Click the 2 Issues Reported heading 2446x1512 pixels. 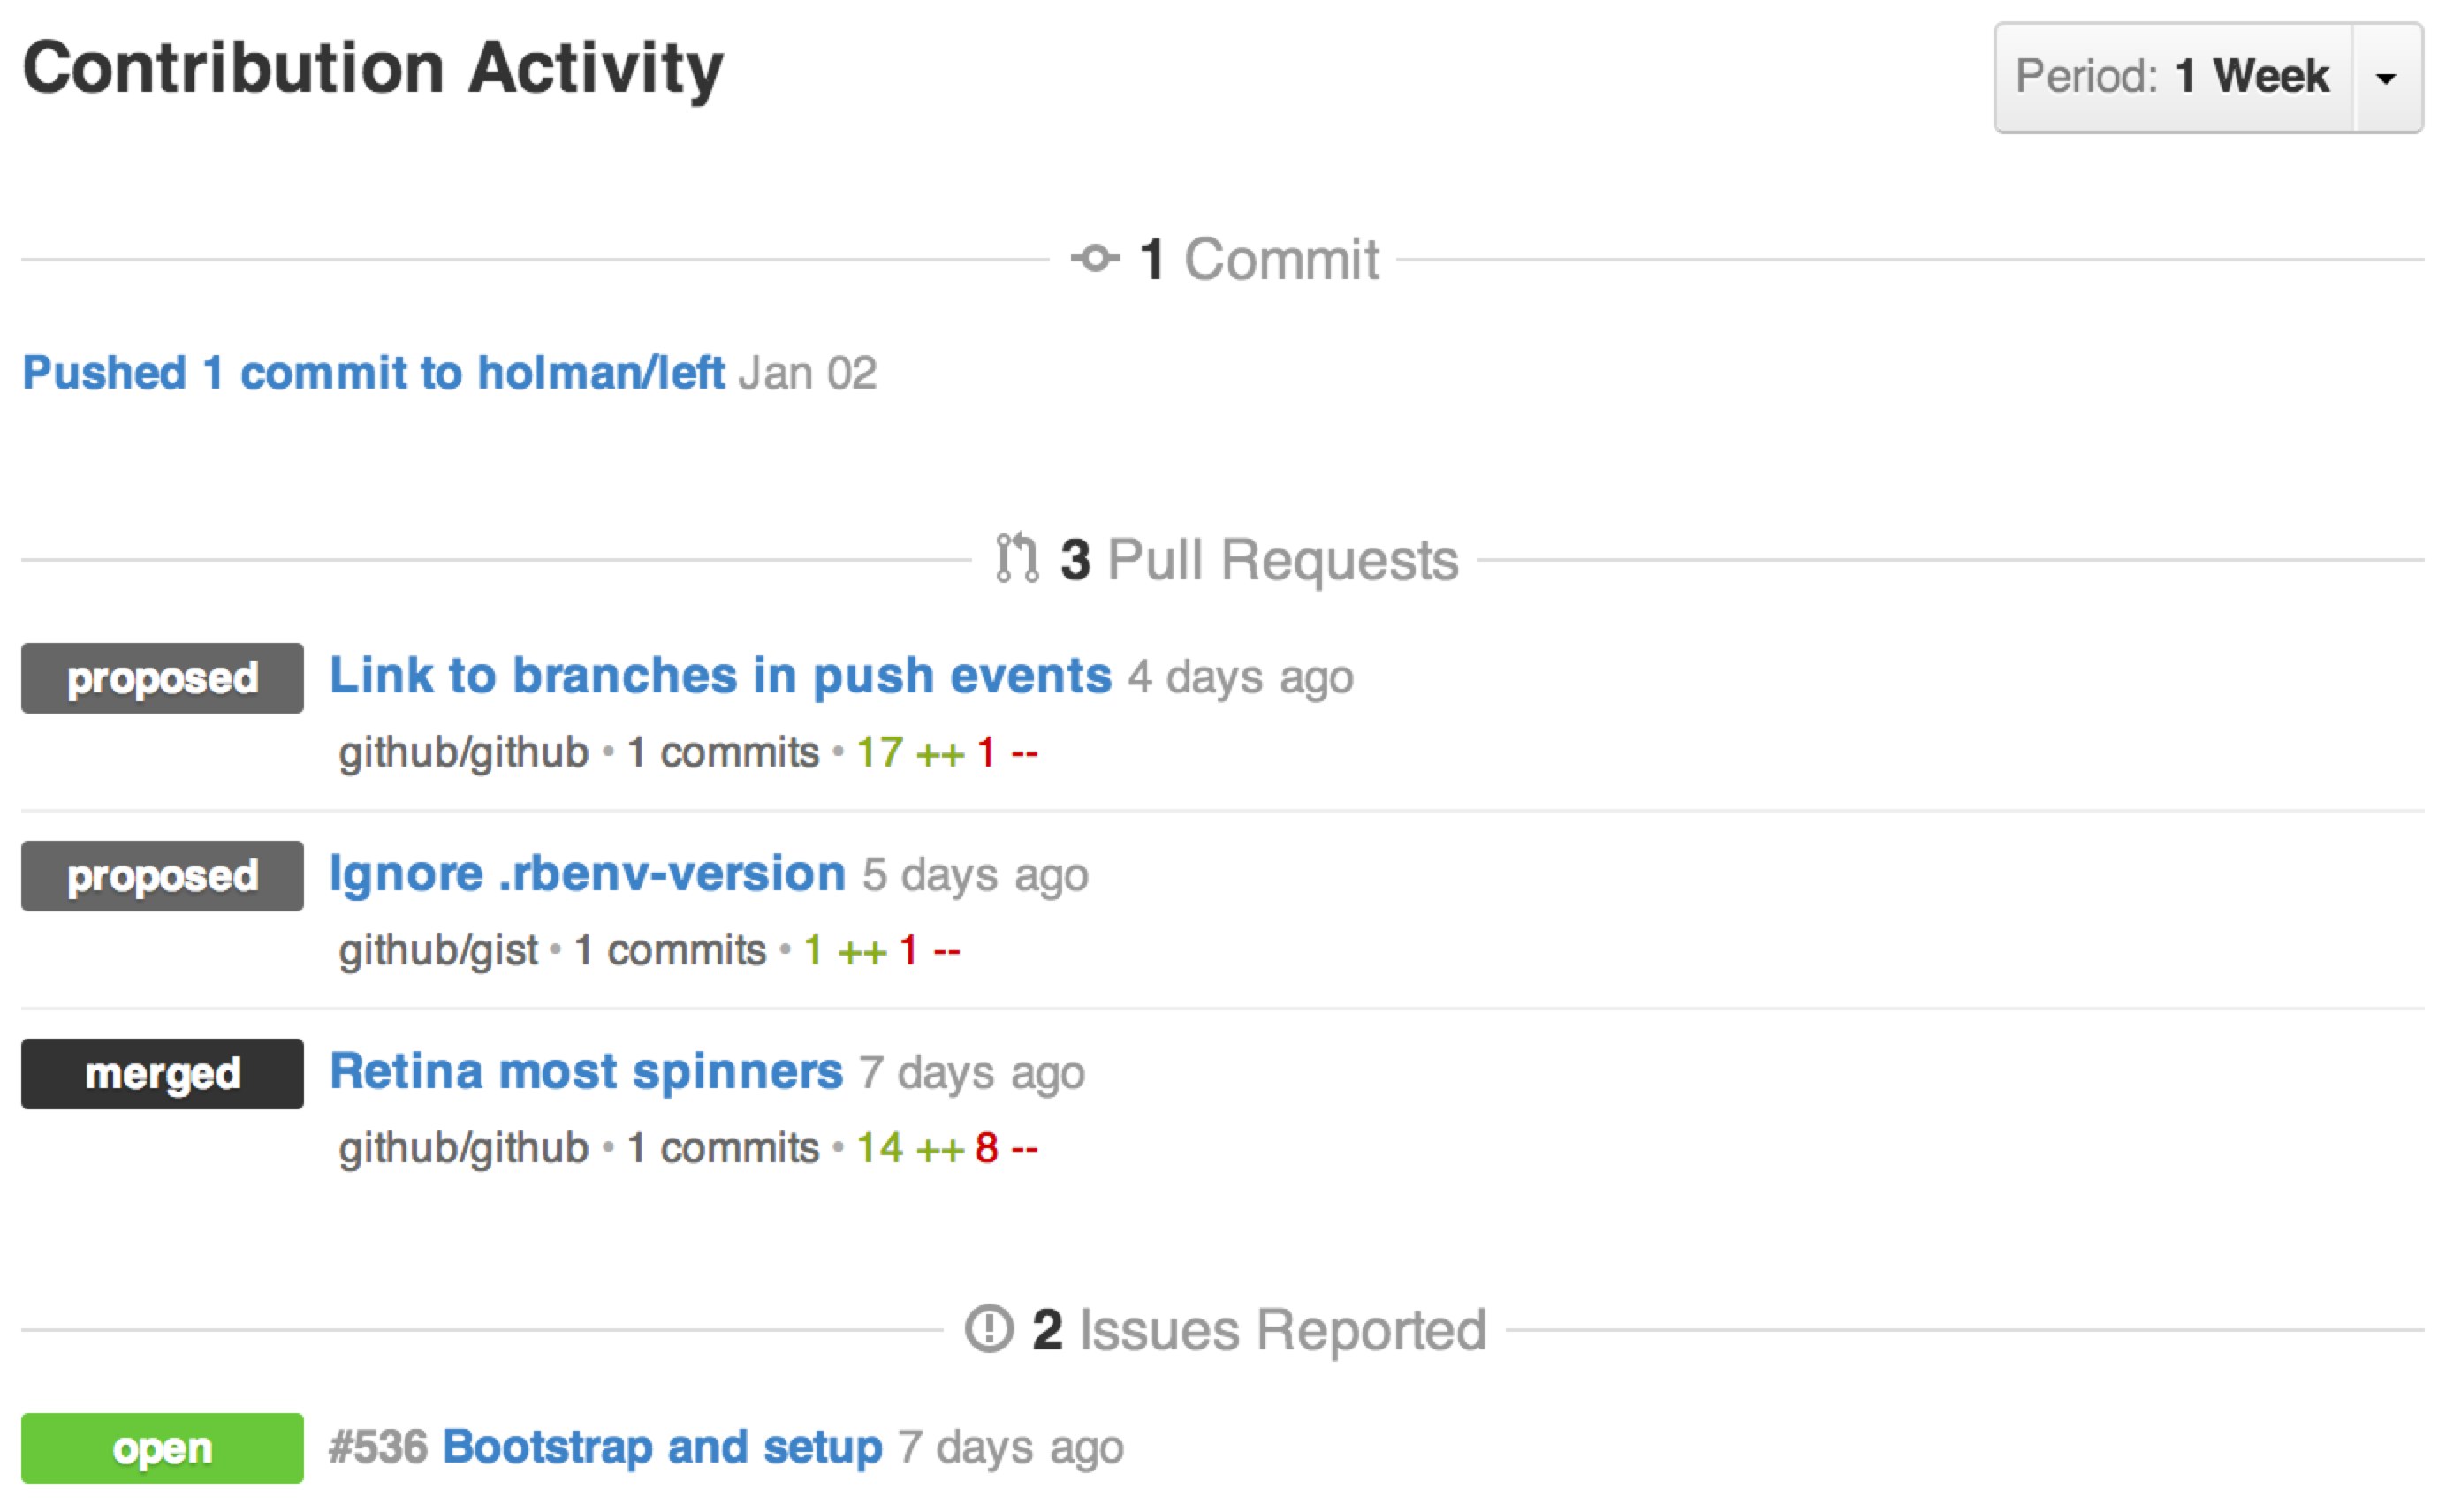point(1258,1330)
